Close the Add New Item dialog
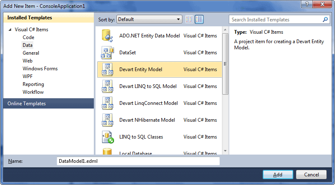This screenshot has width=335, height=185. (322, 4)
